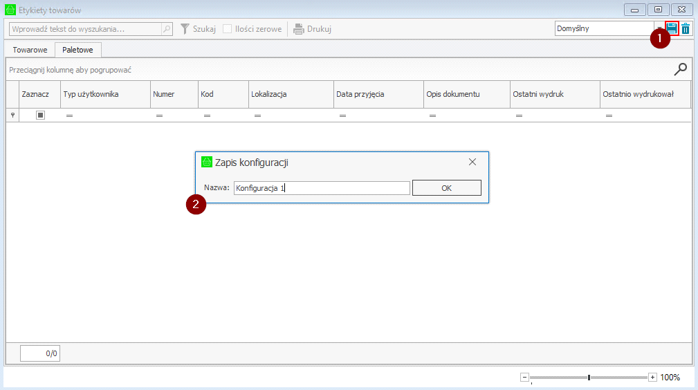The image size is (698, 390).
Task: Click the Szukaj filter button
Action: tap(198, 29)
